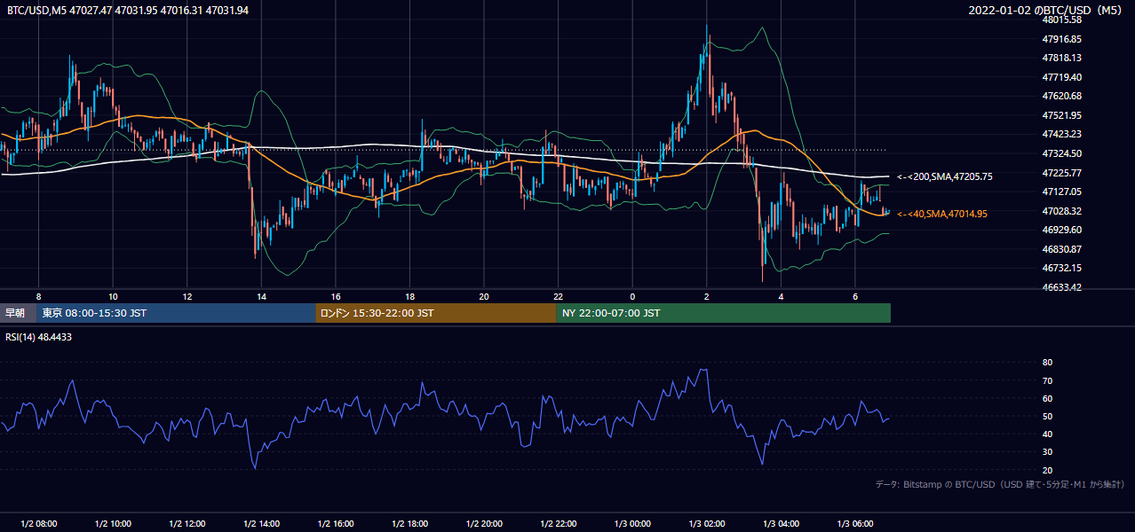Click the bottom axis date label 1/3 06:00

[x=854, y=523]
